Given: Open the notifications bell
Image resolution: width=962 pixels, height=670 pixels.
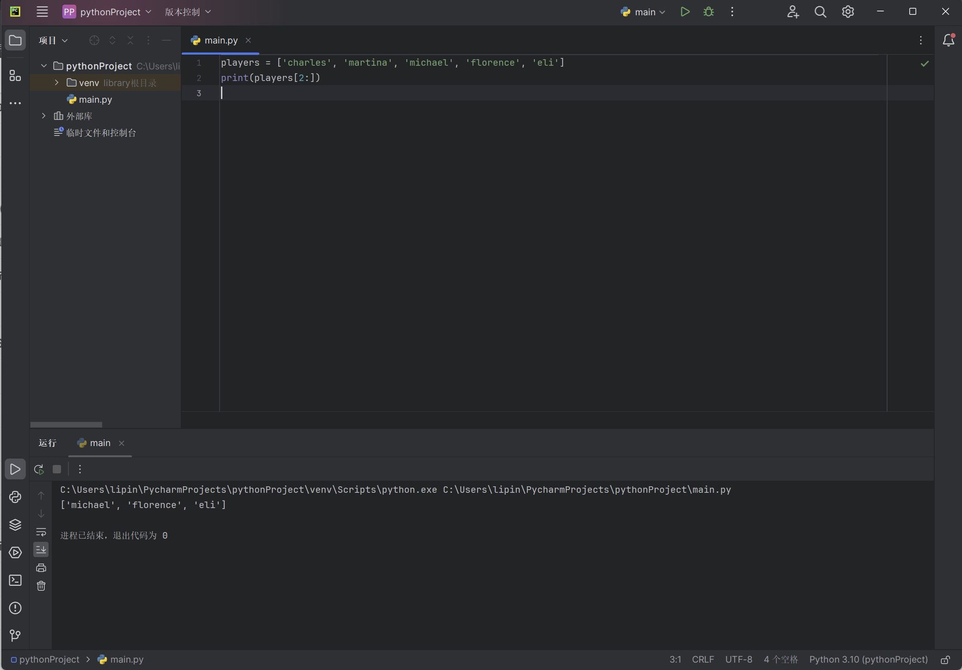Looking at the screenshot, I should [949, 40].
